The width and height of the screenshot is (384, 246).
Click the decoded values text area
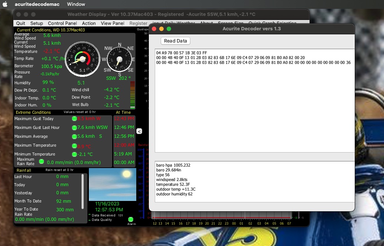pos(255,181)
